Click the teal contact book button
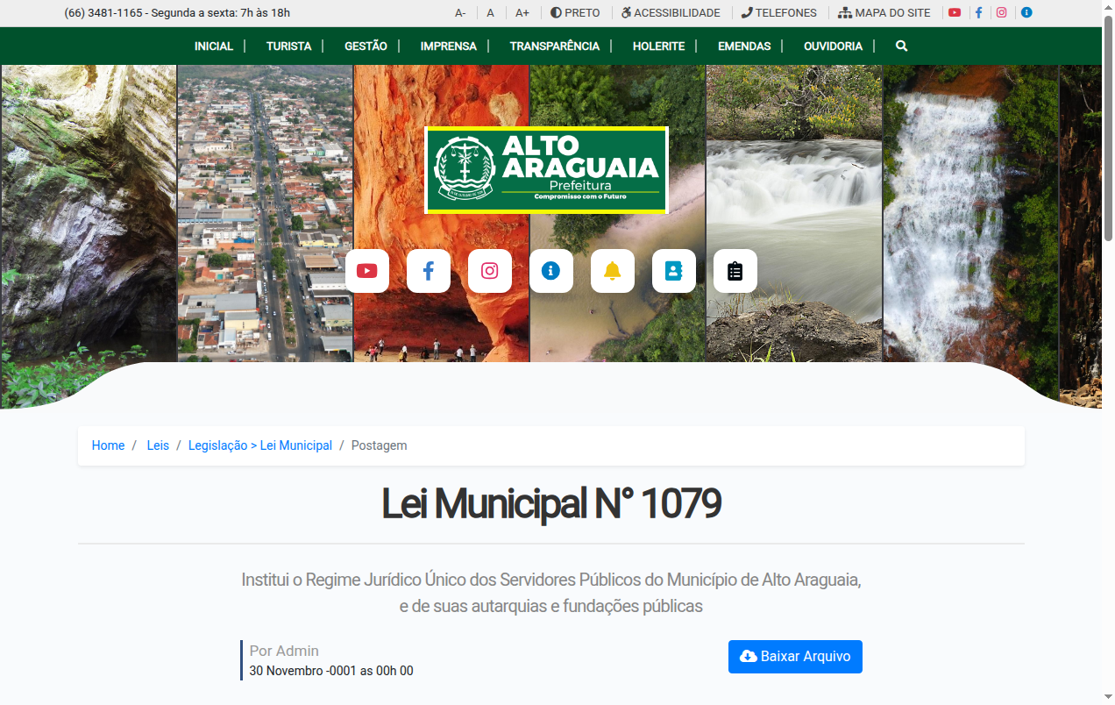 [674, 271]
